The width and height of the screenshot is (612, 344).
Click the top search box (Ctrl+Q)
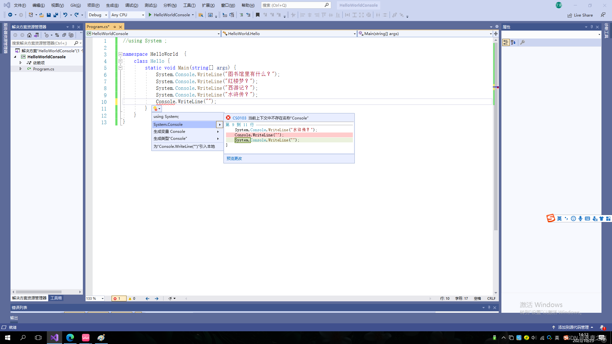pyautogui.click(x=296, y=5)
